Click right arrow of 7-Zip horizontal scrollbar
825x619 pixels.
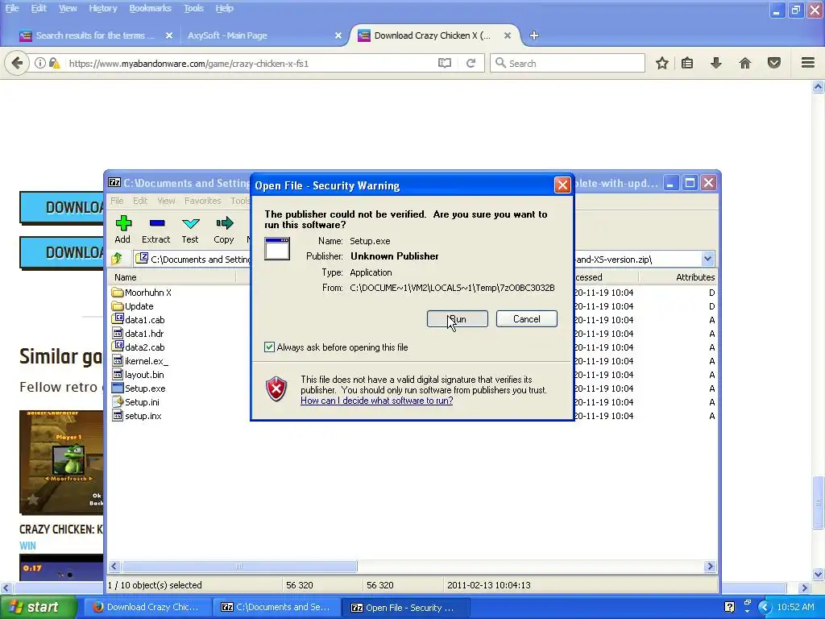coord(710,567)
